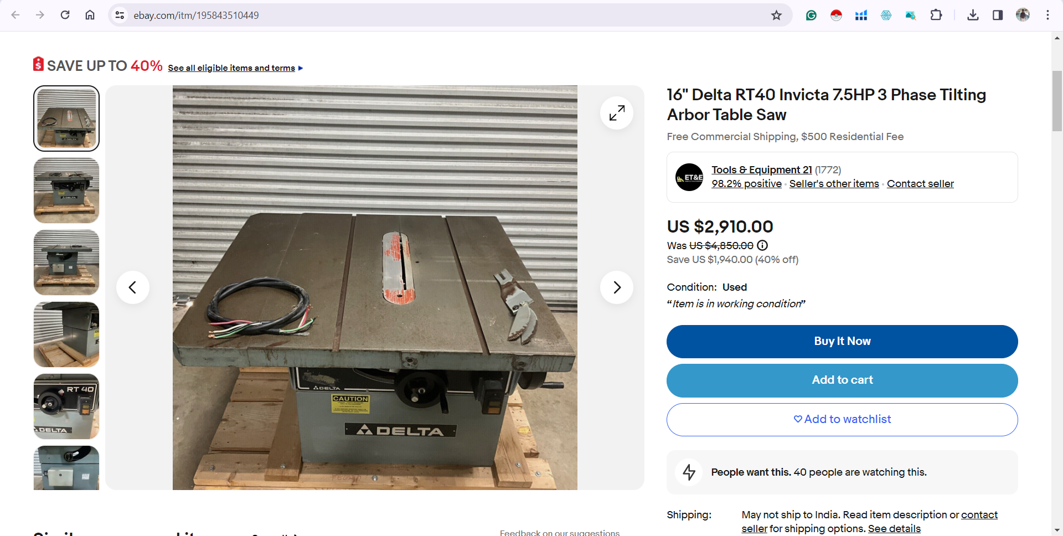Click Add to watchlist button
Screen dimensions: 1063x536
tap(842, 420)
